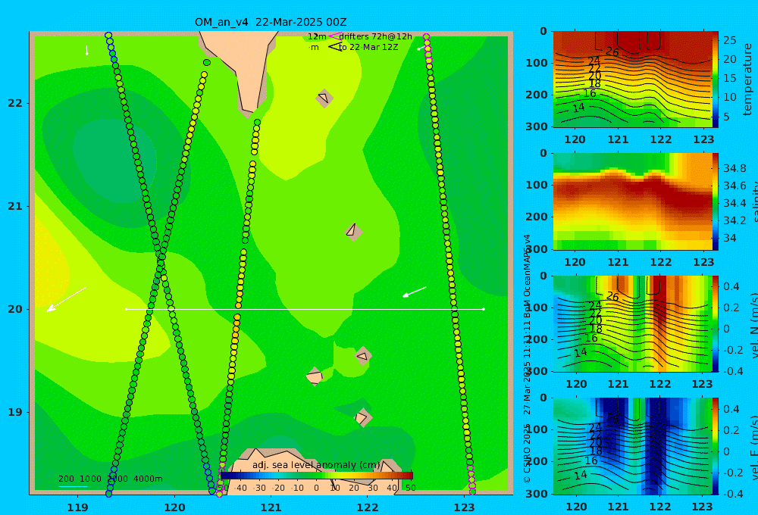Image resolution: width=758 pixels, height=515 pixels.
Task: Click the temperature panel color bar
Action: click(716, 80)
